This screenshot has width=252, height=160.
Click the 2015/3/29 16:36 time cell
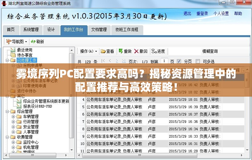[x=183, y=122]
